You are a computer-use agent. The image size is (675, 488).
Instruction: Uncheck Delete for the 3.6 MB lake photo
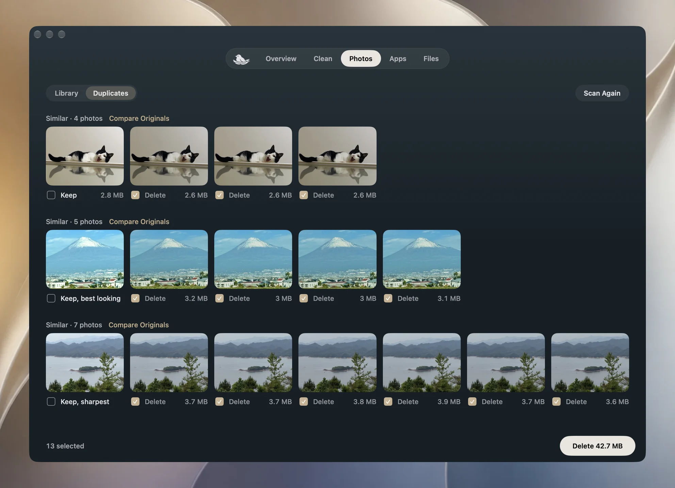(557, 402)
